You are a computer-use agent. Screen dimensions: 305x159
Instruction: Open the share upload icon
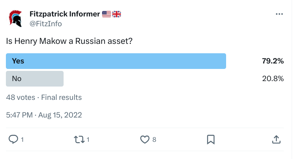click(276, 139)
